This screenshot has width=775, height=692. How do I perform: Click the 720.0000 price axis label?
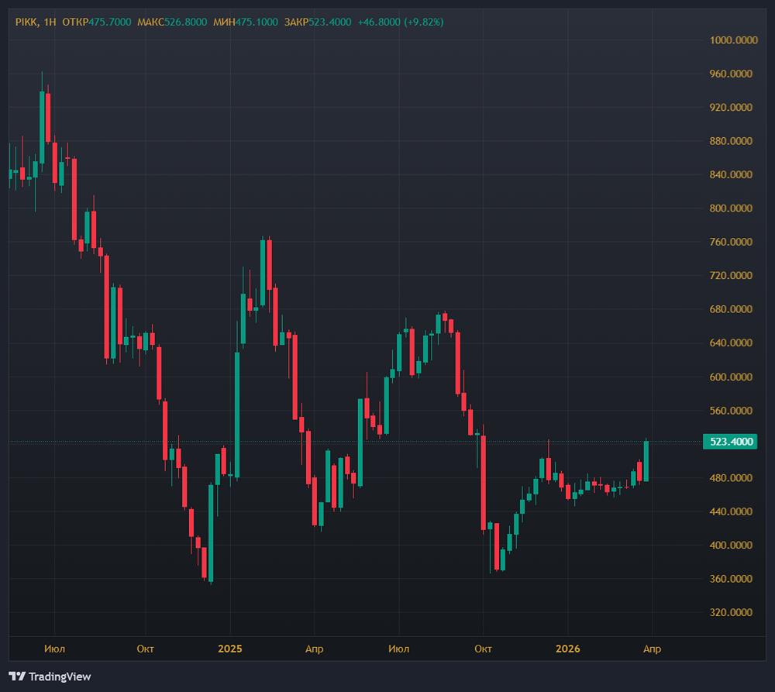731,275
